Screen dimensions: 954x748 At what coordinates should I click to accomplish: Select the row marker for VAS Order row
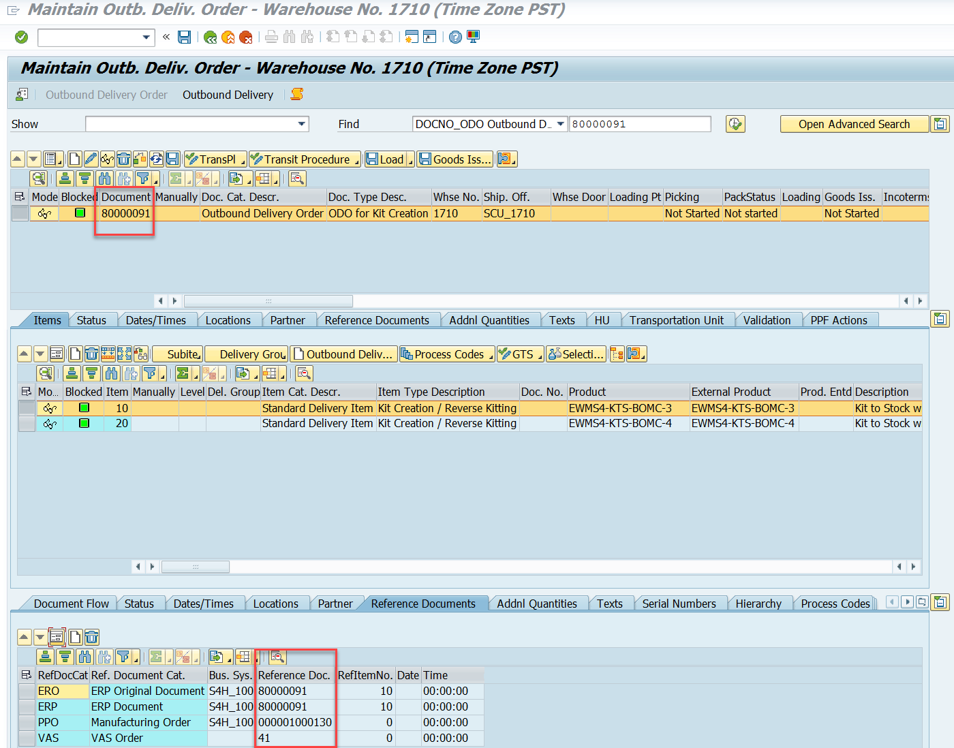click(x=27, y=738)
